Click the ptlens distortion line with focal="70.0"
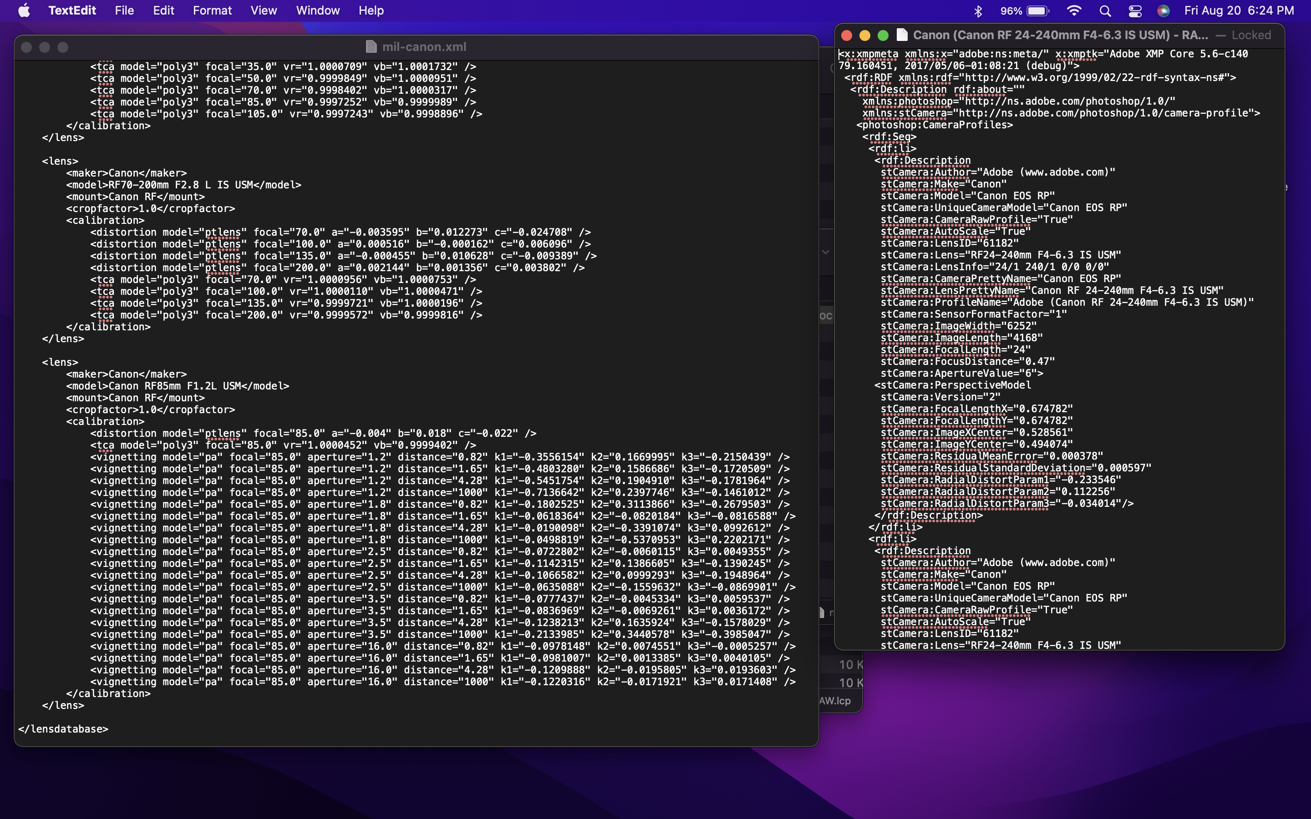1311x819 pixels. 340,232
